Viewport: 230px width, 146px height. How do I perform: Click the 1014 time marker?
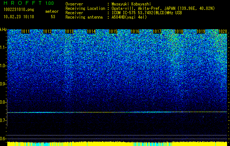91,31
